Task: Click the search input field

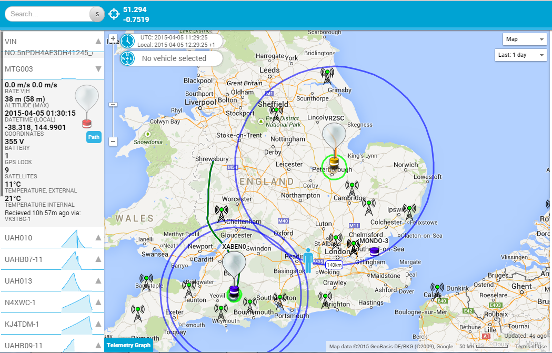Action: 47,14
